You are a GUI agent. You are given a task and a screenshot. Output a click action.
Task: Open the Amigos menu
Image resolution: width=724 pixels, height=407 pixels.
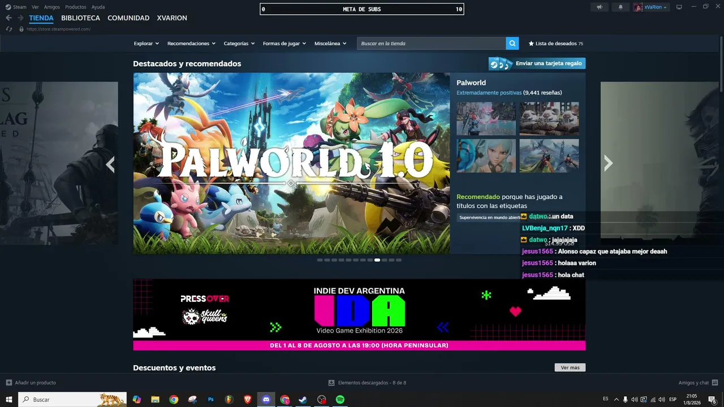coord(52,7)
